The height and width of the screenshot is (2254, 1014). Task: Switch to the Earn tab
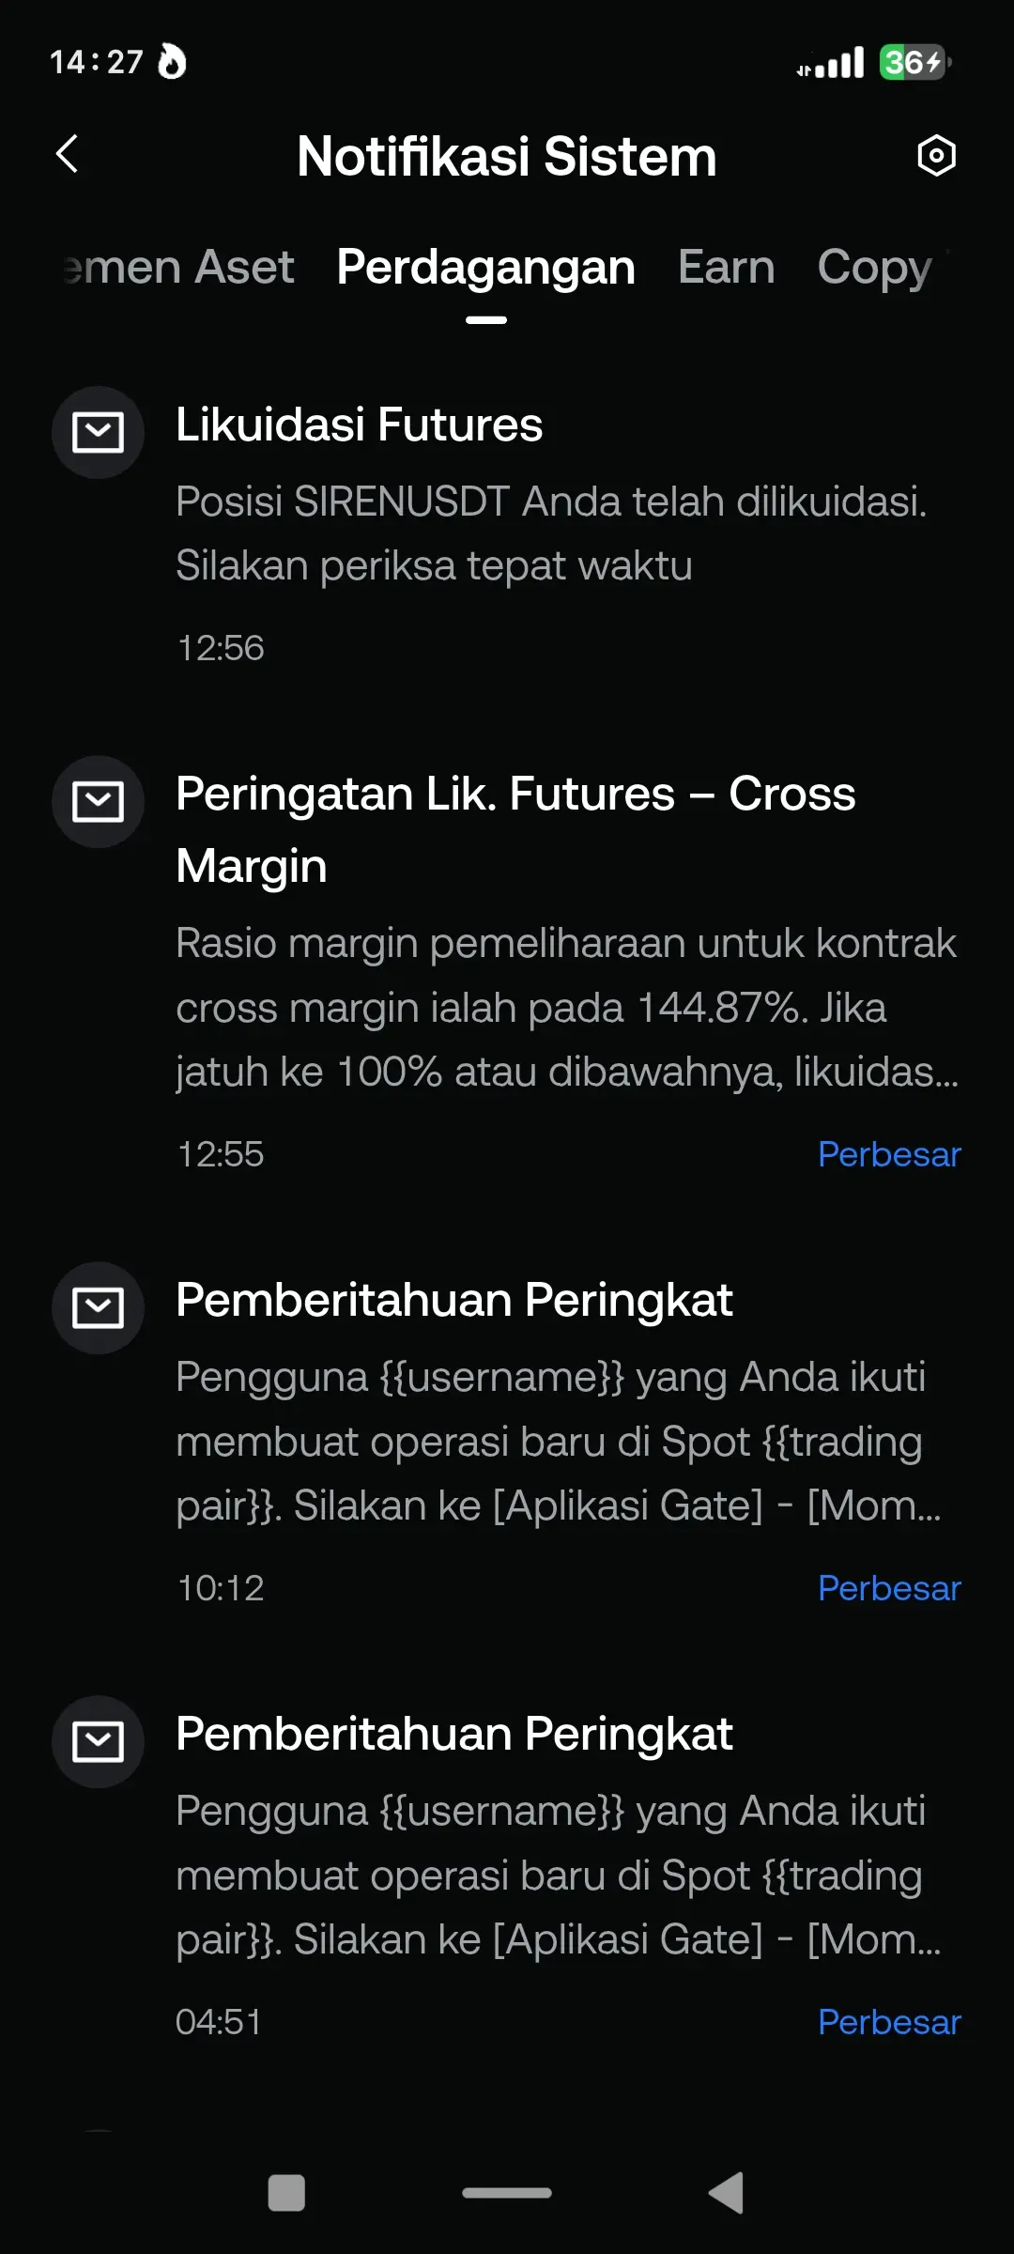(x=725, y=268)
